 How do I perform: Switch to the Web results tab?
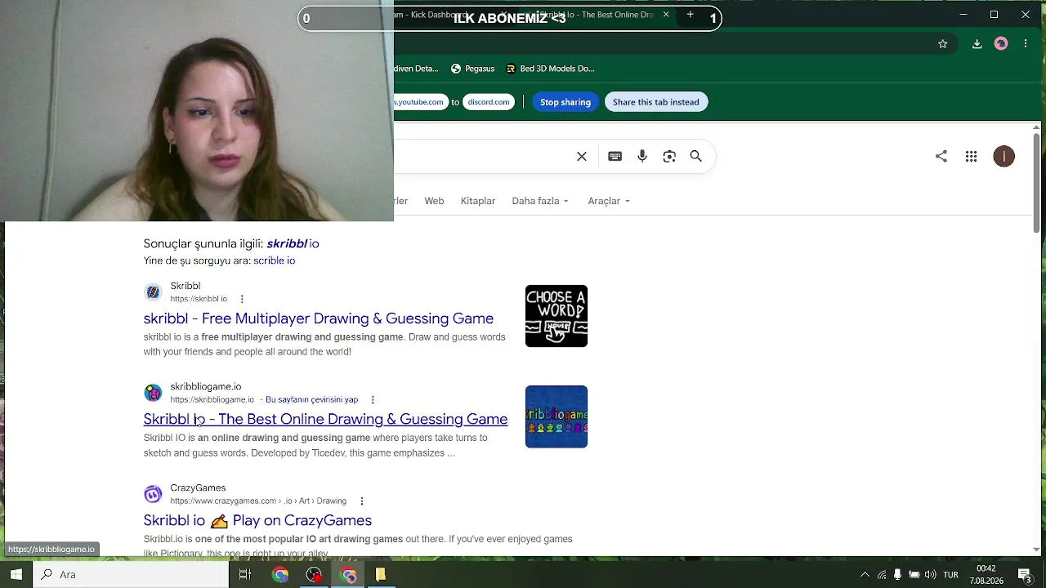(x=434, y=201)
